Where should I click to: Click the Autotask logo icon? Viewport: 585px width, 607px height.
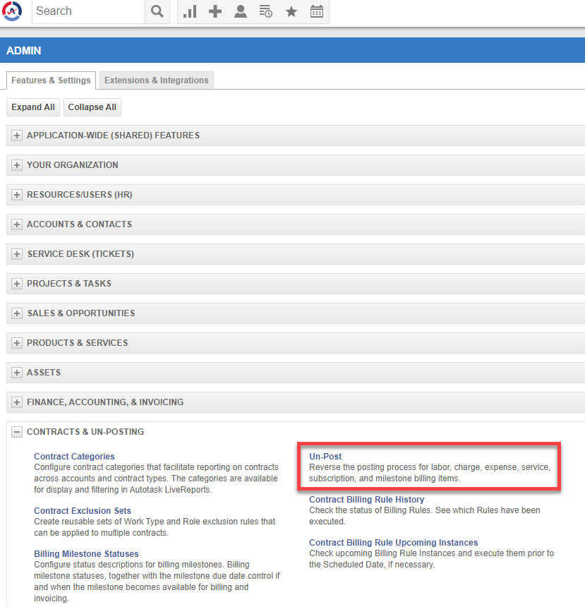coord(13,11)
